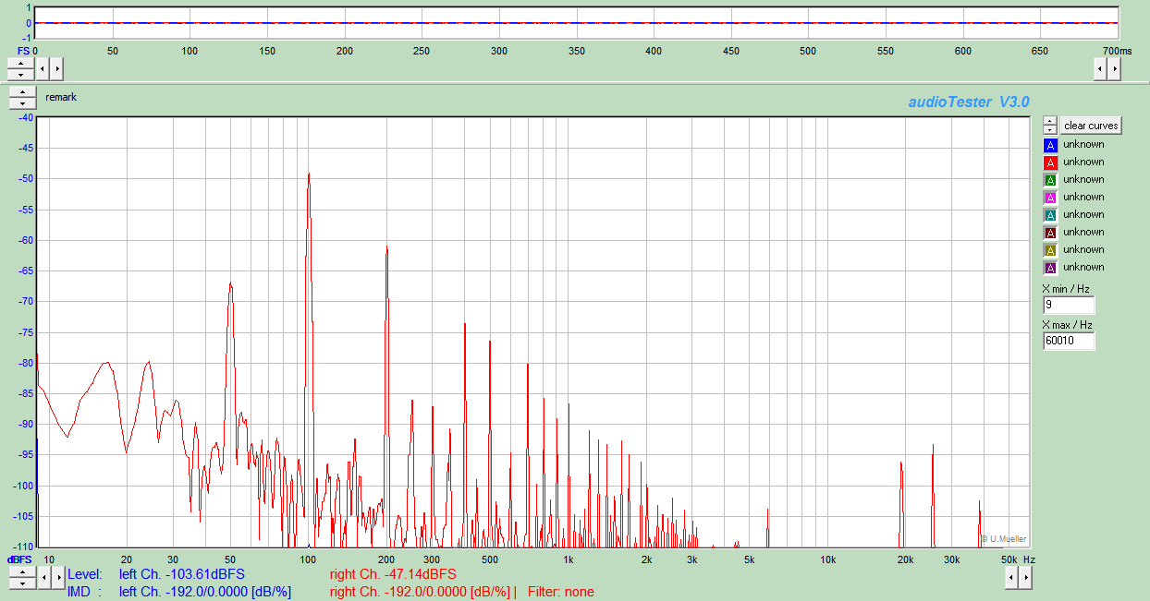Click left Ch. -103.61dBFS level reading
The image size is (1150, 601).
tap(182, 574)
